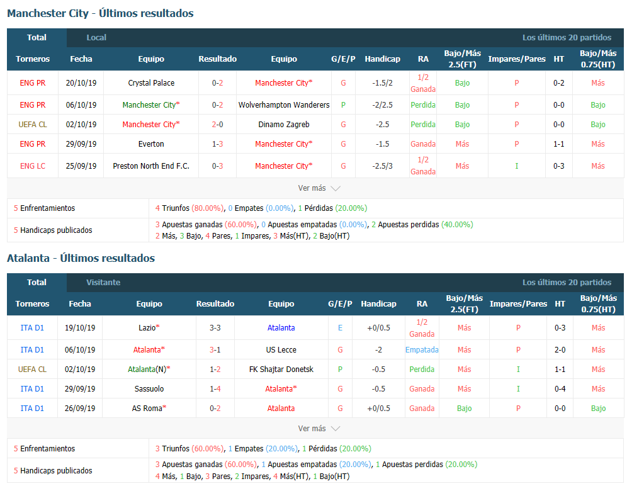Viewport: 627px width, 491px height.
Task: Click HT score 0-4 in Sassuolo row
Action: click(x=560, y=388)
